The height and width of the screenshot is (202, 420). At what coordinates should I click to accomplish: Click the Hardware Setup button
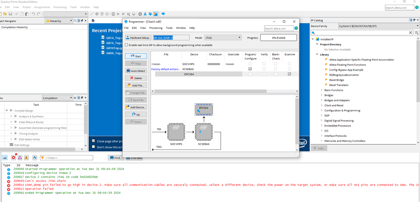(138, 37)
